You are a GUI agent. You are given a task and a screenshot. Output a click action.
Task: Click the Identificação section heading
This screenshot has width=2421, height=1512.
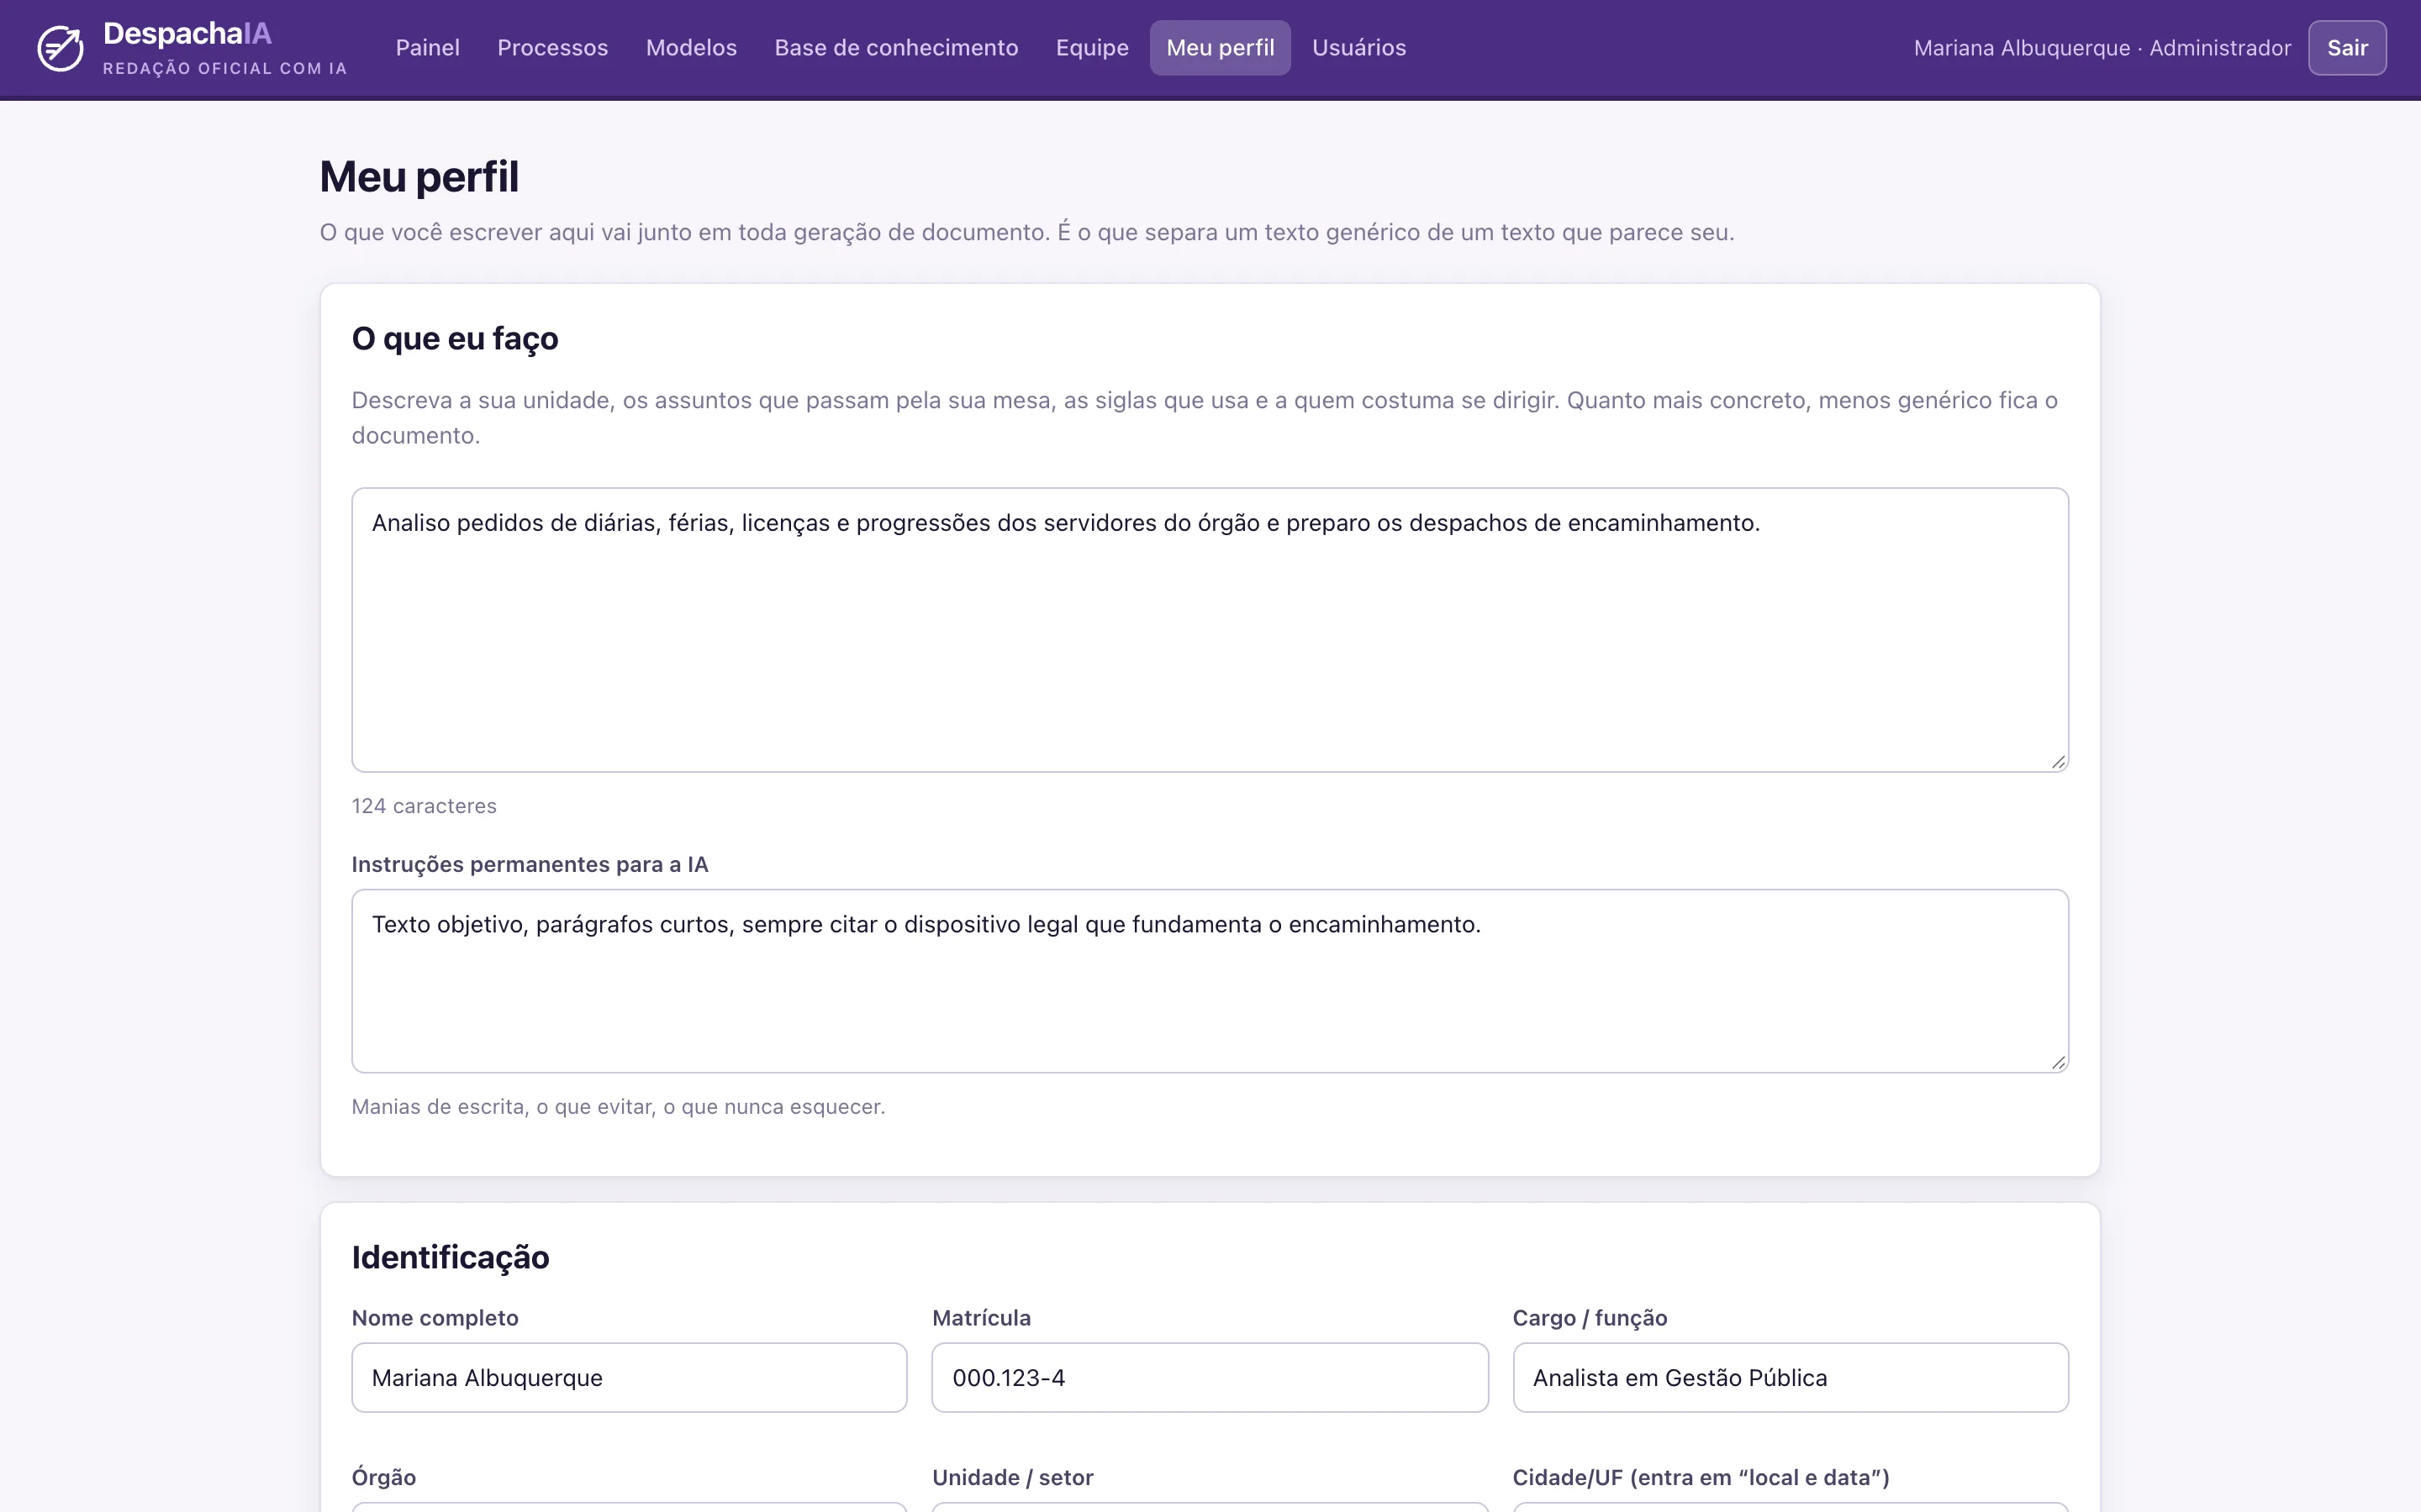(451, 1257)
